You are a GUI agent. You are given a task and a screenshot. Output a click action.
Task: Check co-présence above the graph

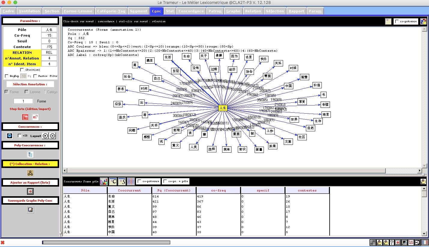[x=397, y=21]
